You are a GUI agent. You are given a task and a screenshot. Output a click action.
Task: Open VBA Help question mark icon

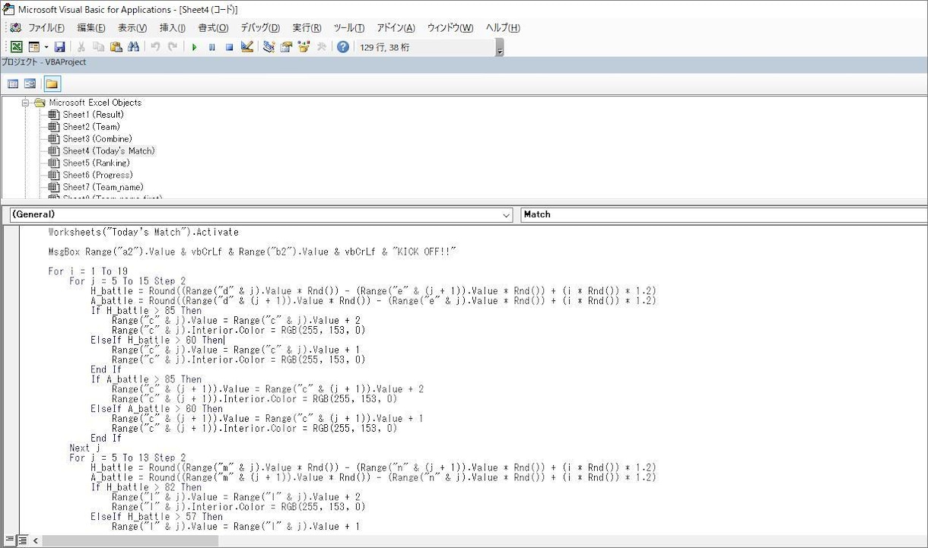(x=343, y=47)
